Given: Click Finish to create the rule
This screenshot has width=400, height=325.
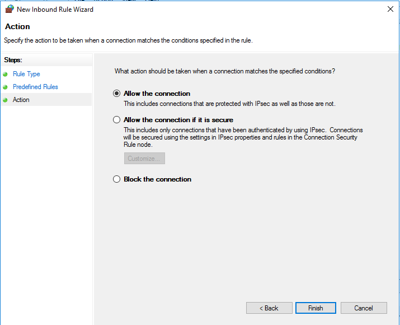Looking at the screenshot, I should click(316, 308).
